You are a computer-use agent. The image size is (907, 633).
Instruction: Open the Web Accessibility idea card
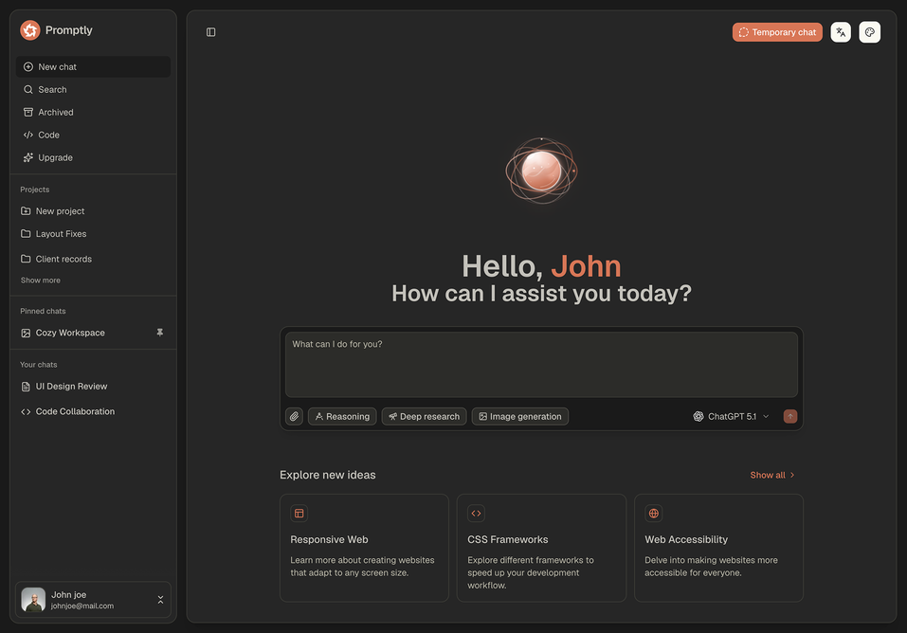pyautogui.click(x=719, y=548)
